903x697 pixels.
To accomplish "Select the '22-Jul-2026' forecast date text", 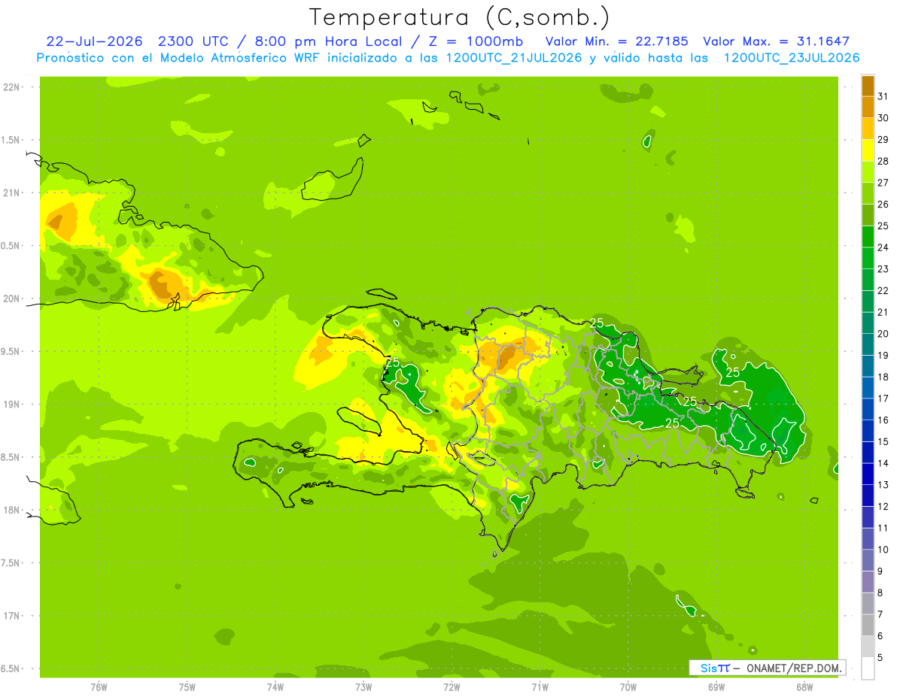I will click(x=93, y=41).
